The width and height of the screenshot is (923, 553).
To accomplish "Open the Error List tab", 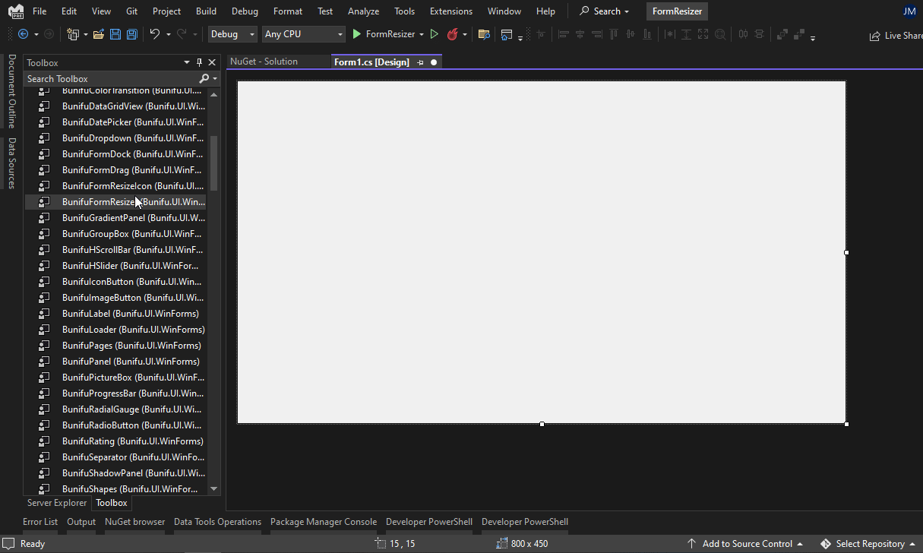I will (x=40, y=522).
